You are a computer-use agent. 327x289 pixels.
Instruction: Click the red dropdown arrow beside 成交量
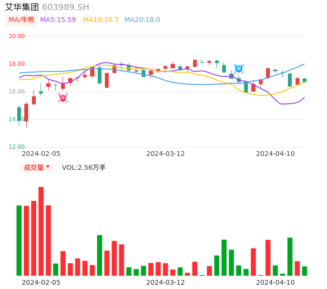[x=48, y=167]
